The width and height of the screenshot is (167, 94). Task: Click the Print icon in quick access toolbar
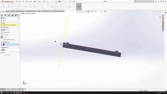click(x=59, y=1)
